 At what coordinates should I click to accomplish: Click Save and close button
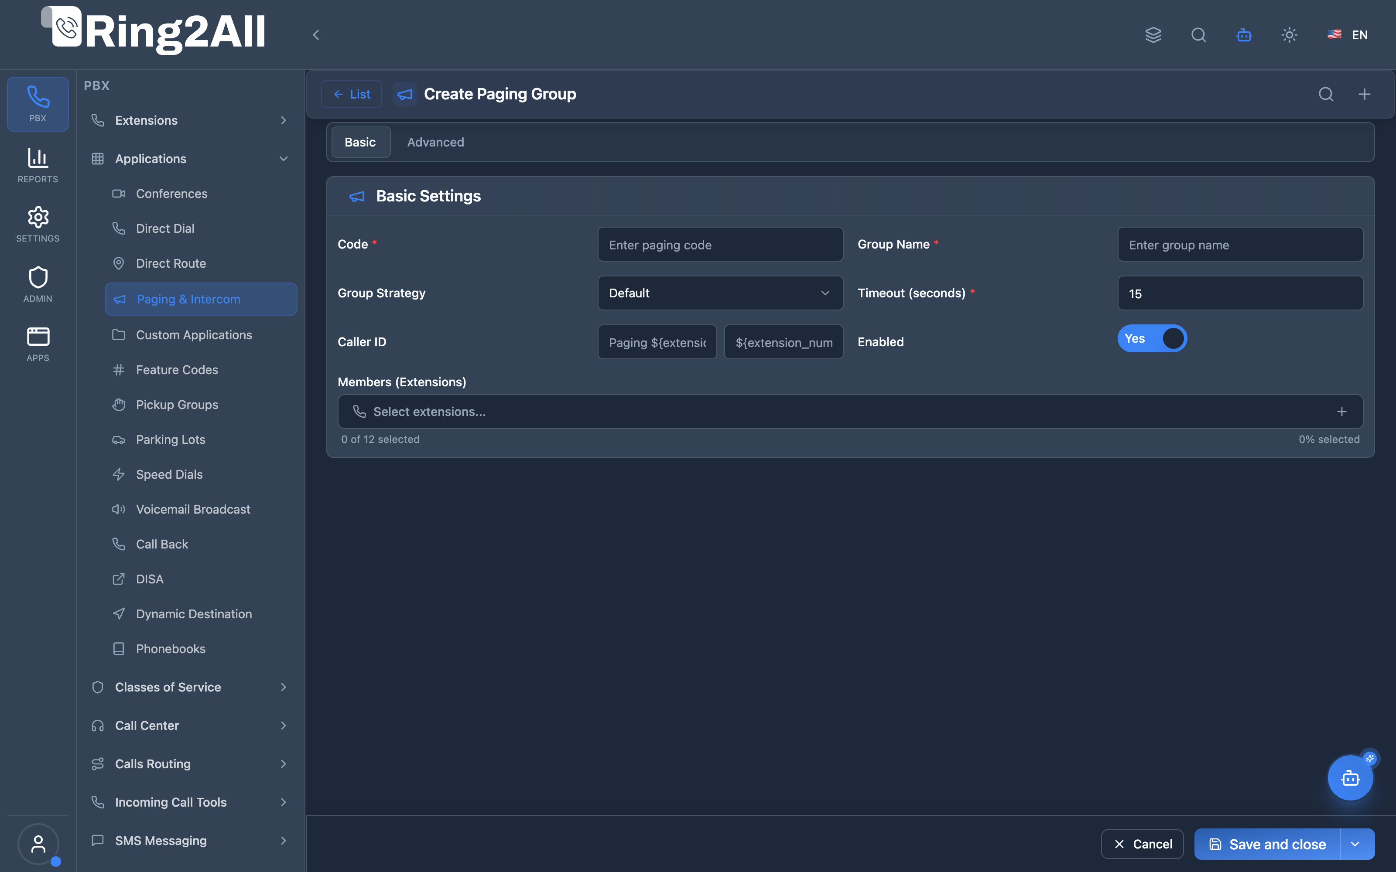click(x=1267, y=845)
